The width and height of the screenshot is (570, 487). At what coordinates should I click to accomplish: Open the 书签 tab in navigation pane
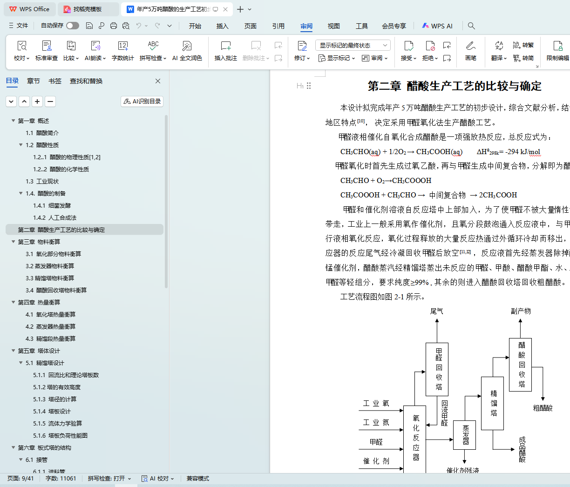(x=55, y=81)
